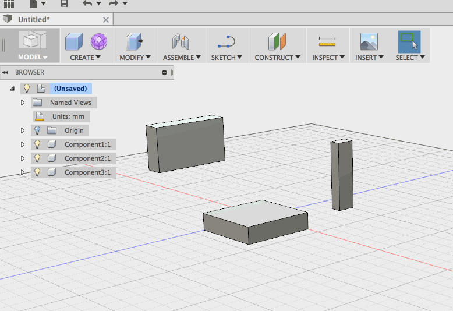Redo the last undone action
The height and width of the screenshot is (311, 453).
click(113, 3)
